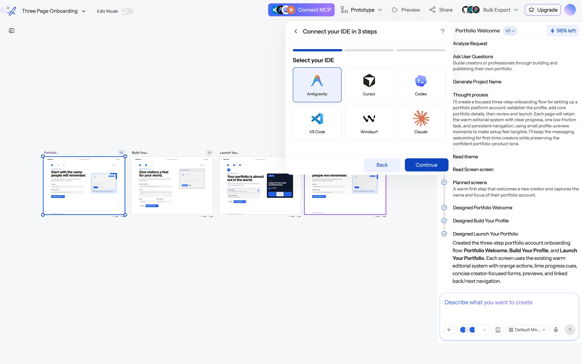This screenshot has width=582, height=364.
Task: Click the Upgrade crown icon
Action: (531, 10)
